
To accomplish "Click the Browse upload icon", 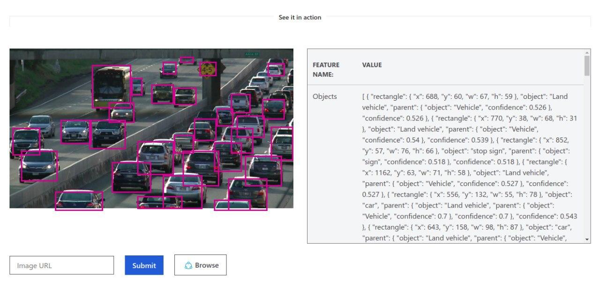I will [x=188, y=265].
